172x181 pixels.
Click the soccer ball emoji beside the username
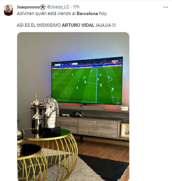(43, 7)
